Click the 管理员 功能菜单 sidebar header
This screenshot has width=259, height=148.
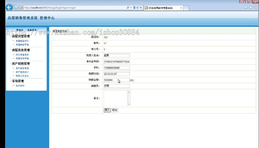[26, 30]
